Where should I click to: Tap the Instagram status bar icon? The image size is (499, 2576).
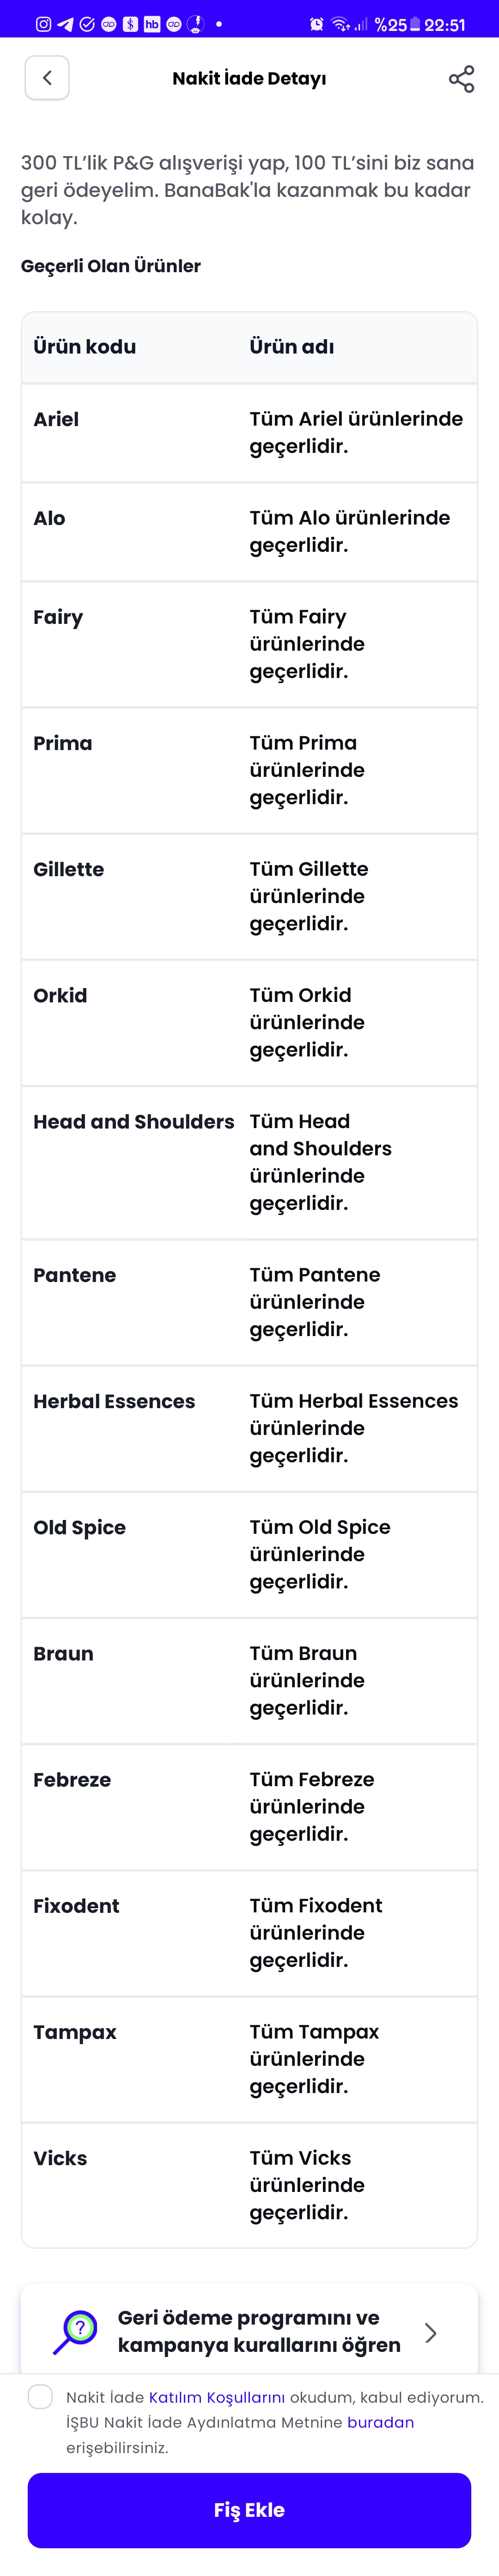[x=43, y=24]
